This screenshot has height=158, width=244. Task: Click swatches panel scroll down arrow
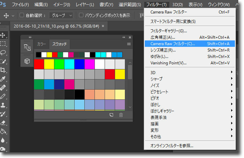coord(130,107)
